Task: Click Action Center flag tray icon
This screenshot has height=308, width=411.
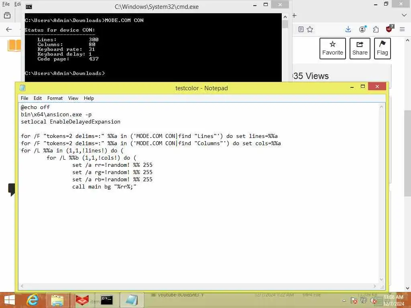Action: point(354,300)
